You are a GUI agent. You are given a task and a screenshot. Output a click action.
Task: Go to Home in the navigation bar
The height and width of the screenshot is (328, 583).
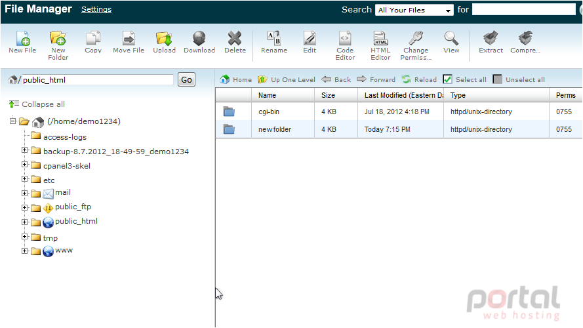click(x=235, y=79)
